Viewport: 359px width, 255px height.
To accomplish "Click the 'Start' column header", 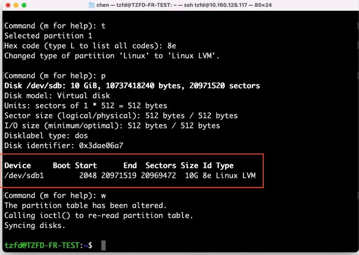I will 86,166.
